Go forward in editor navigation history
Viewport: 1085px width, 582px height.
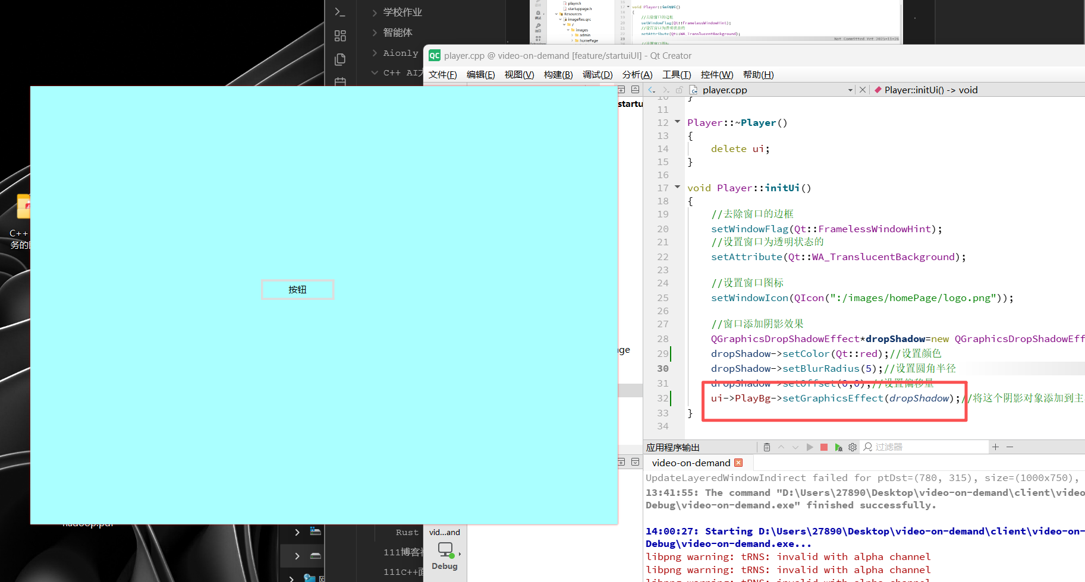665,90
